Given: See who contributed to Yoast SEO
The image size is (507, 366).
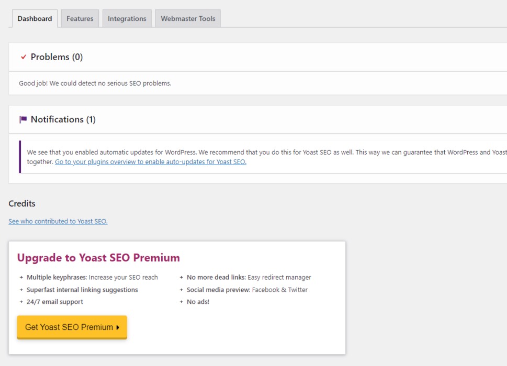Looking at the screenshot, I should (x=58, y=221).
